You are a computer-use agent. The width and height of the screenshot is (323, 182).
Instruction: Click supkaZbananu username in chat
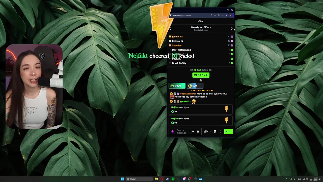tap(188, 94)
